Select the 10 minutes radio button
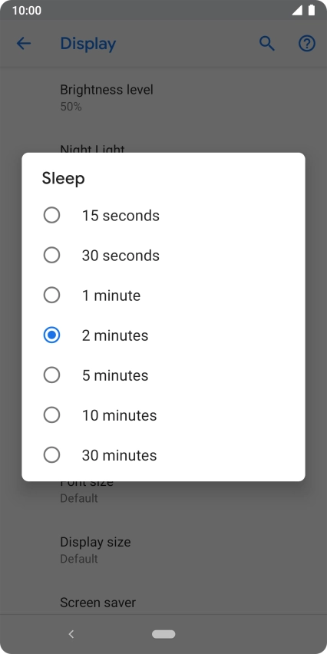 [51, 415]
